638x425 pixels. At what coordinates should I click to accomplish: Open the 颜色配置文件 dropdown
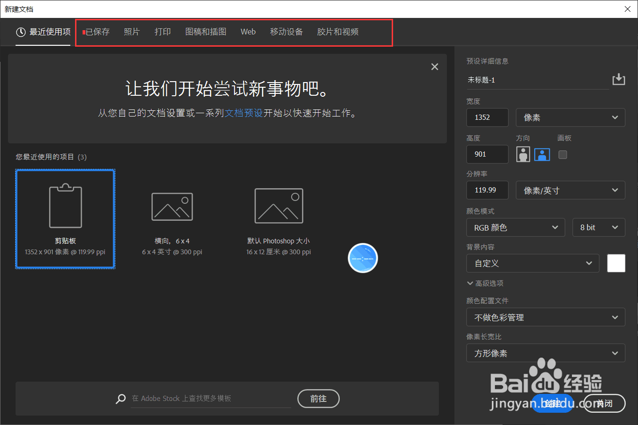(x=546, y=317)
